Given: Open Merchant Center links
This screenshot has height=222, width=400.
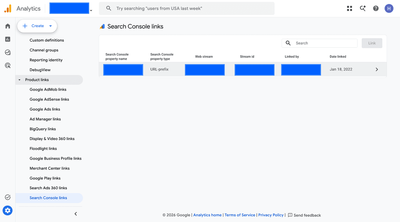Looking at the screenshot, I should coord(50,168).
